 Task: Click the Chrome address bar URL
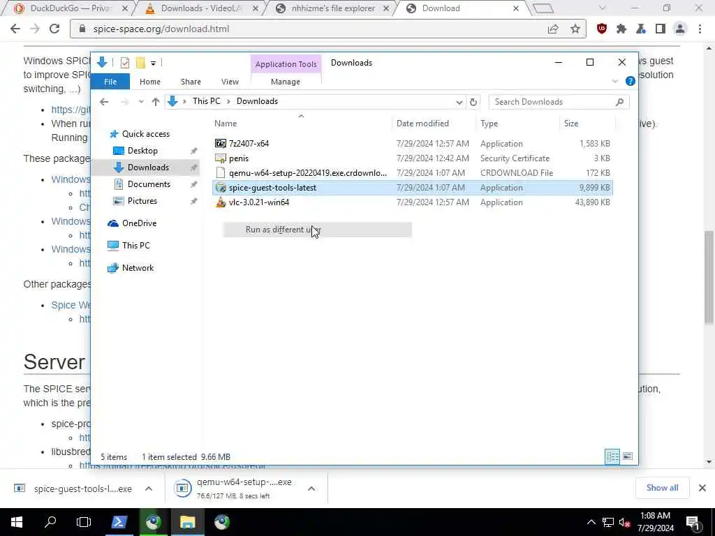pos(161,29)
